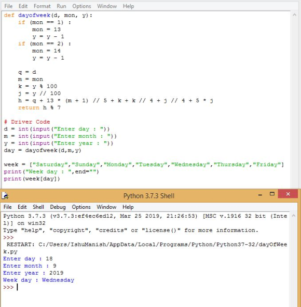The width and height of the screenshot is (301, 307).
Task: Open the Run menu in editor
Action: (x=61, y=6)
